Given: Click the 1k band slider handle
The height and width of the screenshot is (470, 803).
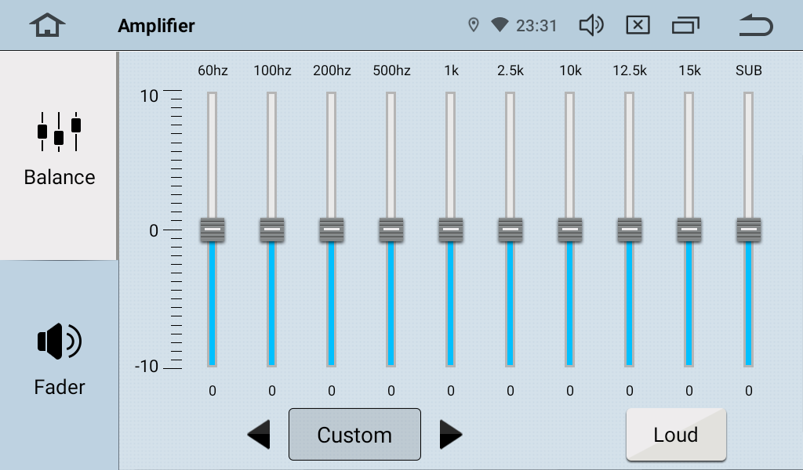Looking at the screenshot, I should [x=451, y=230].
